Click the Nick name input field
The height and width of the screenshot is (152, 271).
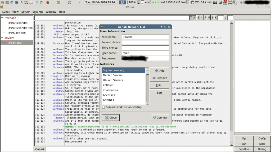[x=145, y=37]
